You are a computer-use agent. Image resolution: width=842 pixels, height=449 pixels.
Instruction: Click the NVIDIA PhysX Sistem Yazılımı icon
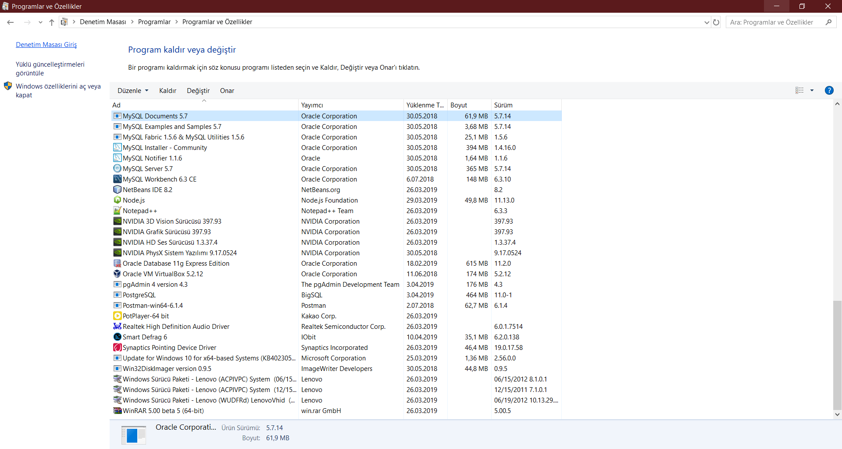coord(117,253)
